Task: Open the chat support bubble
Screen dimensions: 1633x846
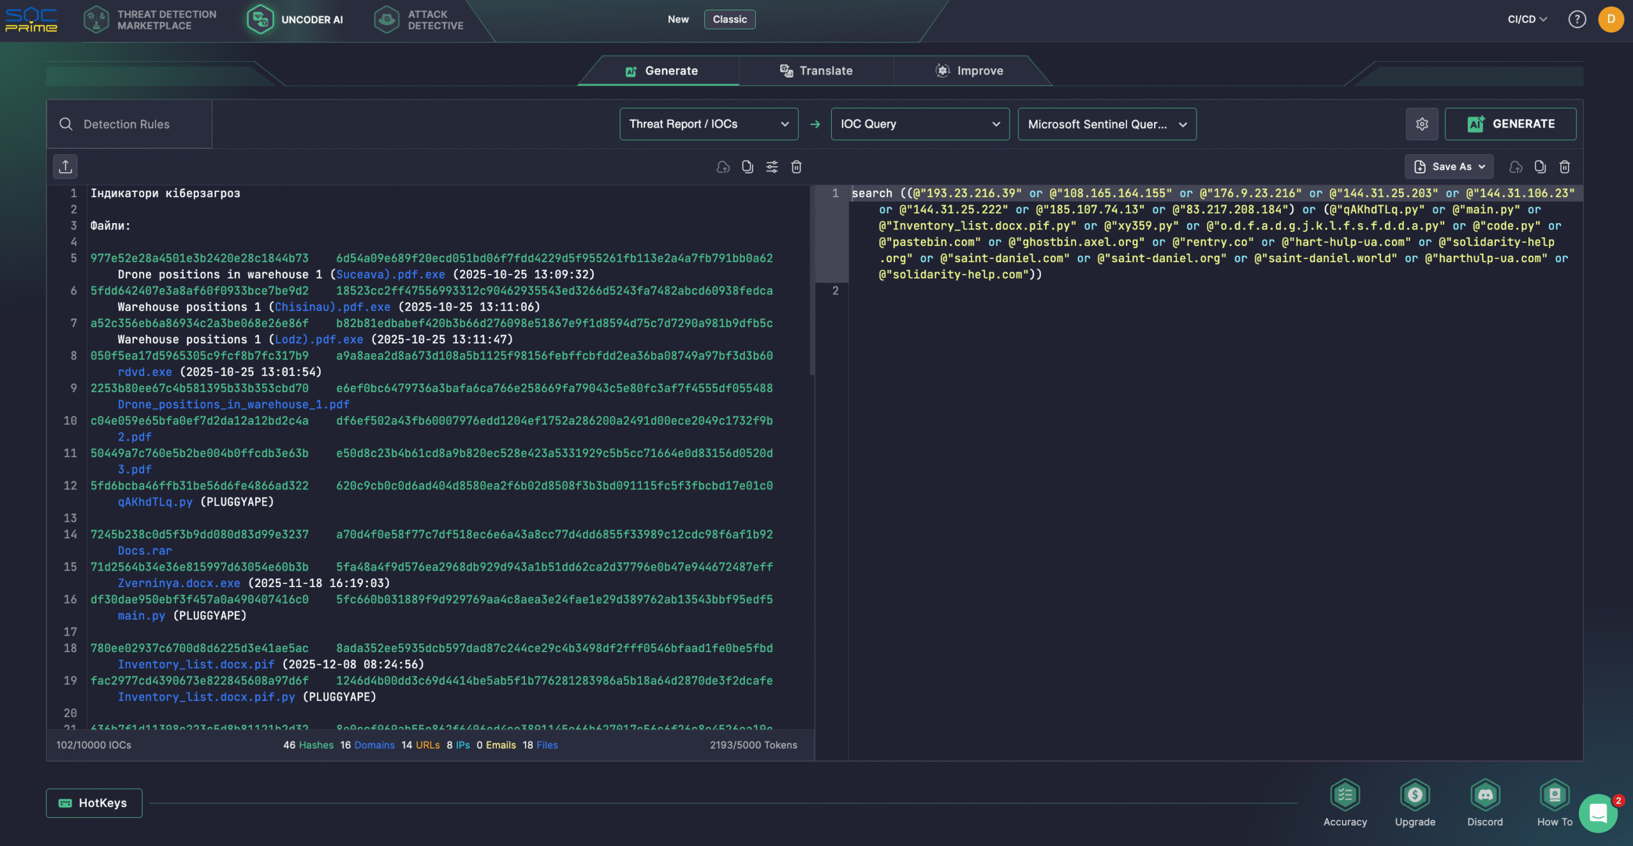Action: pos(1598,813)
